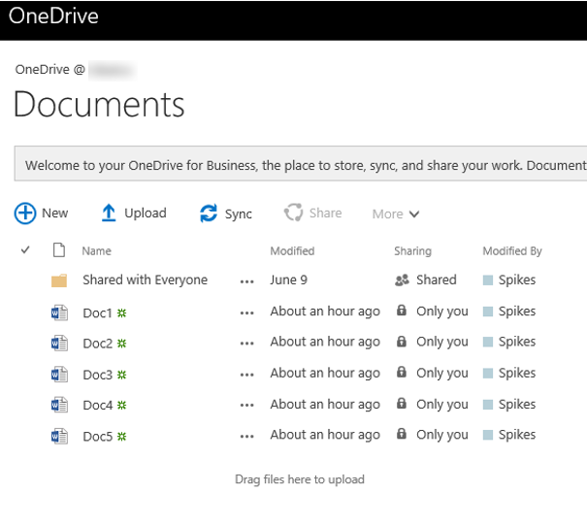
Task: Click the Word icon for Doc1
Action: pos(59,312)
